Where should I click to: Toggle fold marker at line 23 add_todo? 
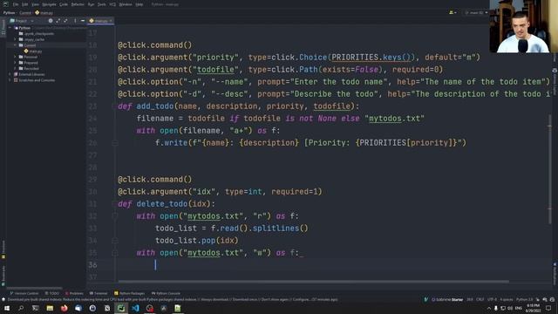[114, 106]
